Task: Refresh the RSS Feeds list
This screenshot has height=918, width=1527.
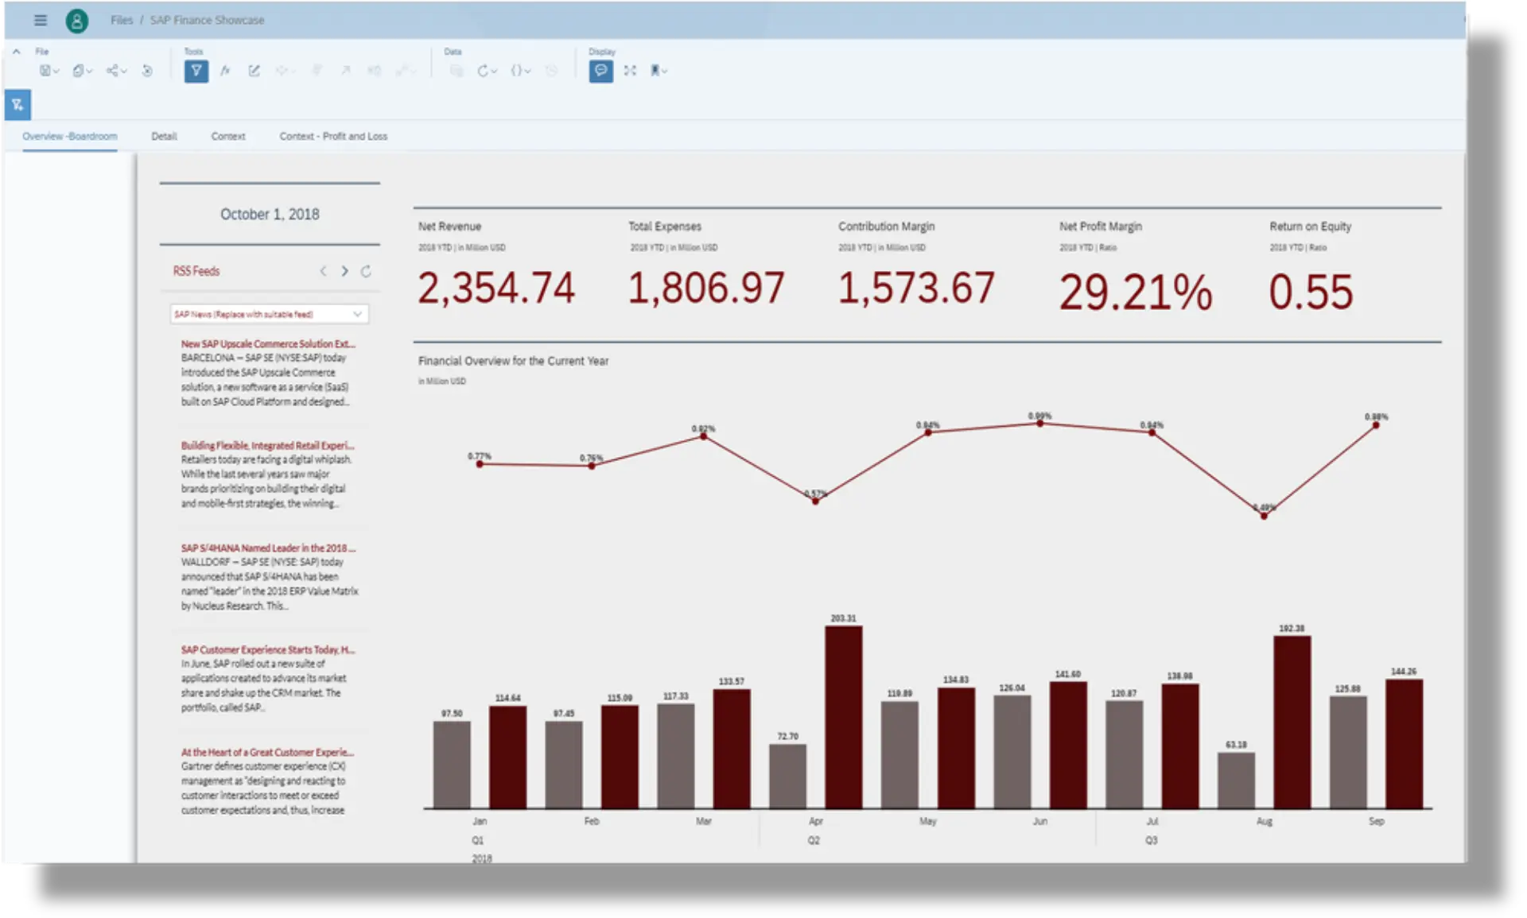Action: (366, 270)
